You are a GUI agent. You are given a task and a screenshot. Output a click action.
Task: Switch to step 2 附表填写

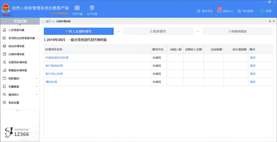tap(158, 31)
